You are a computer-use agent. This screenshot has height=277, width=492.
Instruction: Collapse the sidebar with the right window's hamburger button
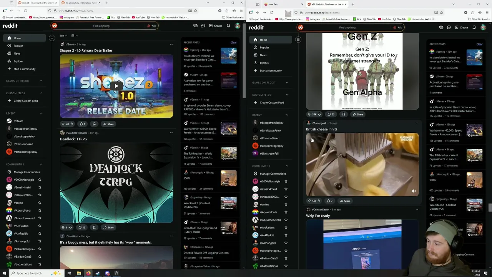pos(298,40)
